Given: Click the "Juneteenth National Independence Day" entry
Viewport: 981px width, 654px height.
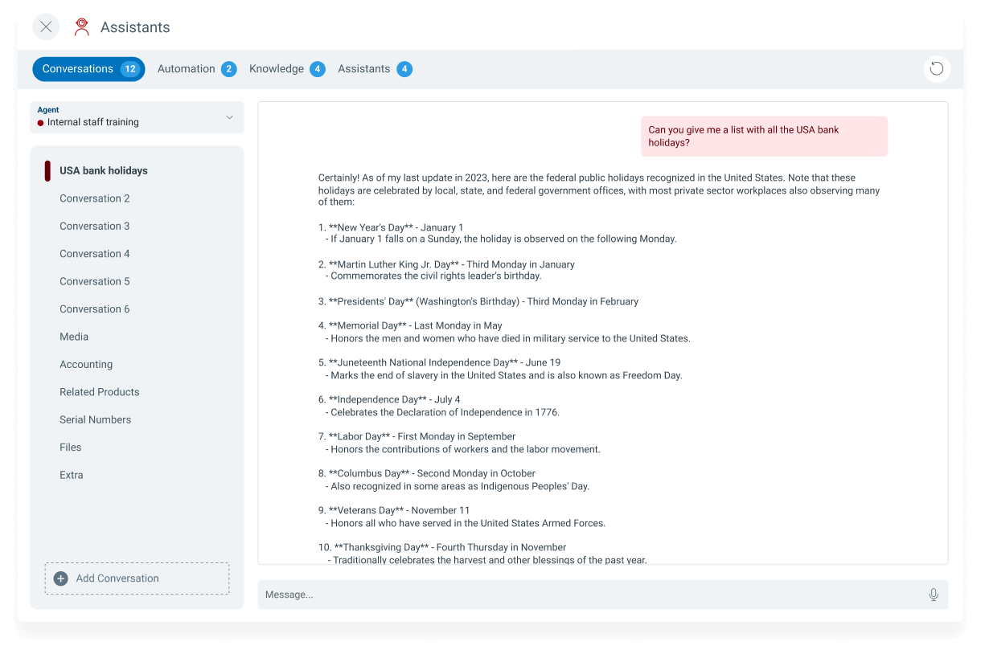Looking at the screenshot, I should coord(500,369).
